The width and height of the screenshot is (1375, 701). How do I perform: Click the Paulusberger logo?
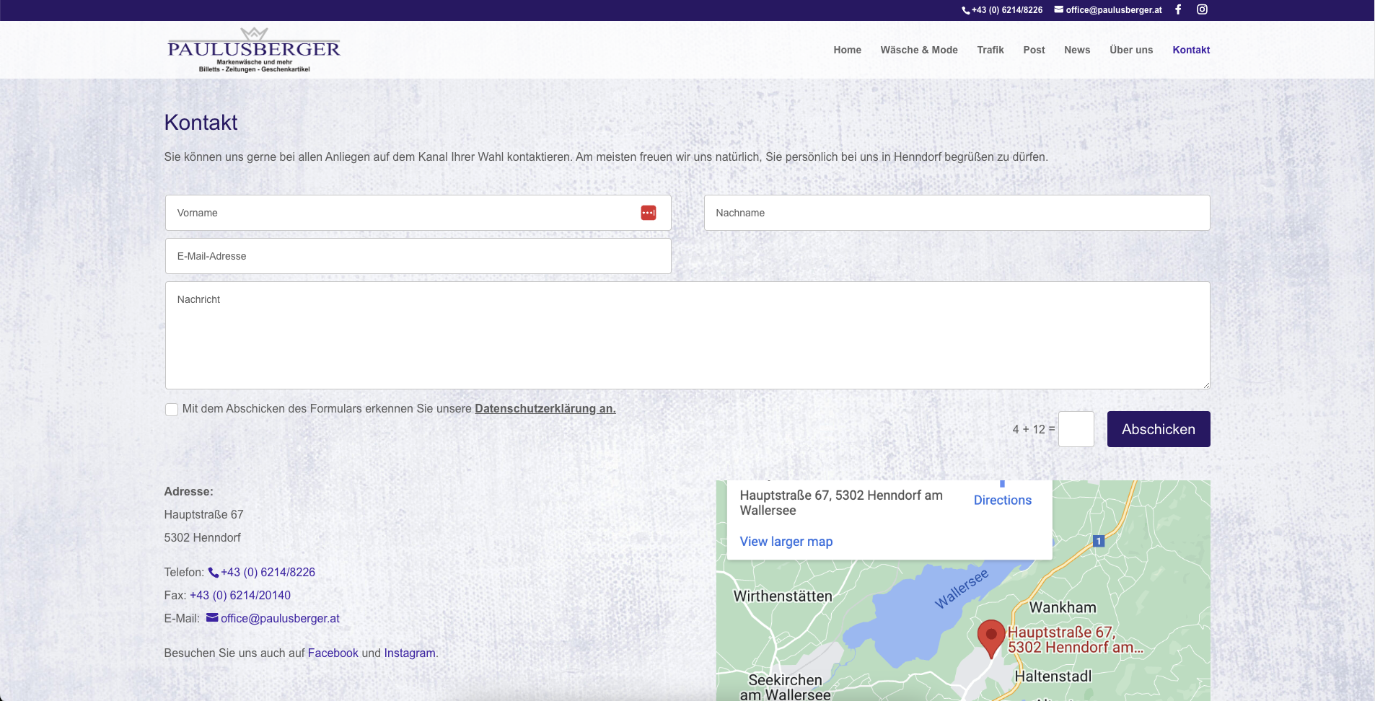(x=253, y=50)
